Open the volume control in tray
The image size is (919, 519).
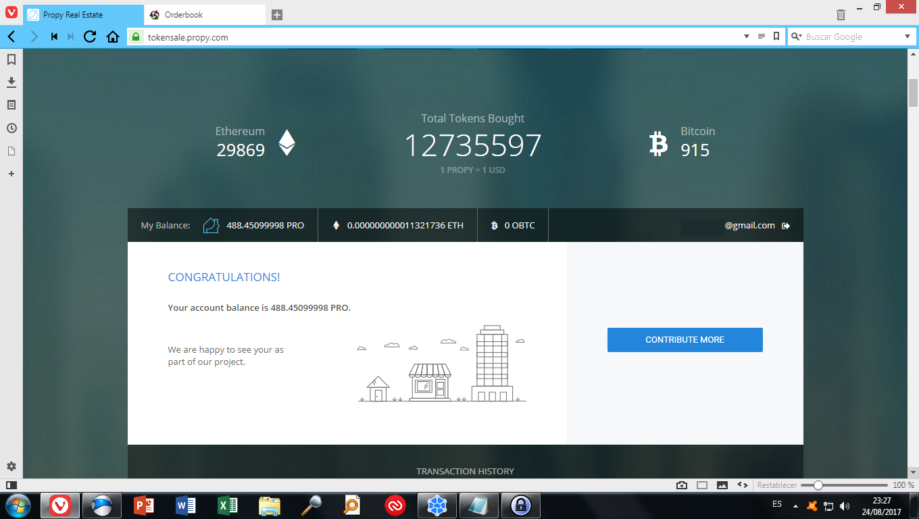click(x=844, y=505)
